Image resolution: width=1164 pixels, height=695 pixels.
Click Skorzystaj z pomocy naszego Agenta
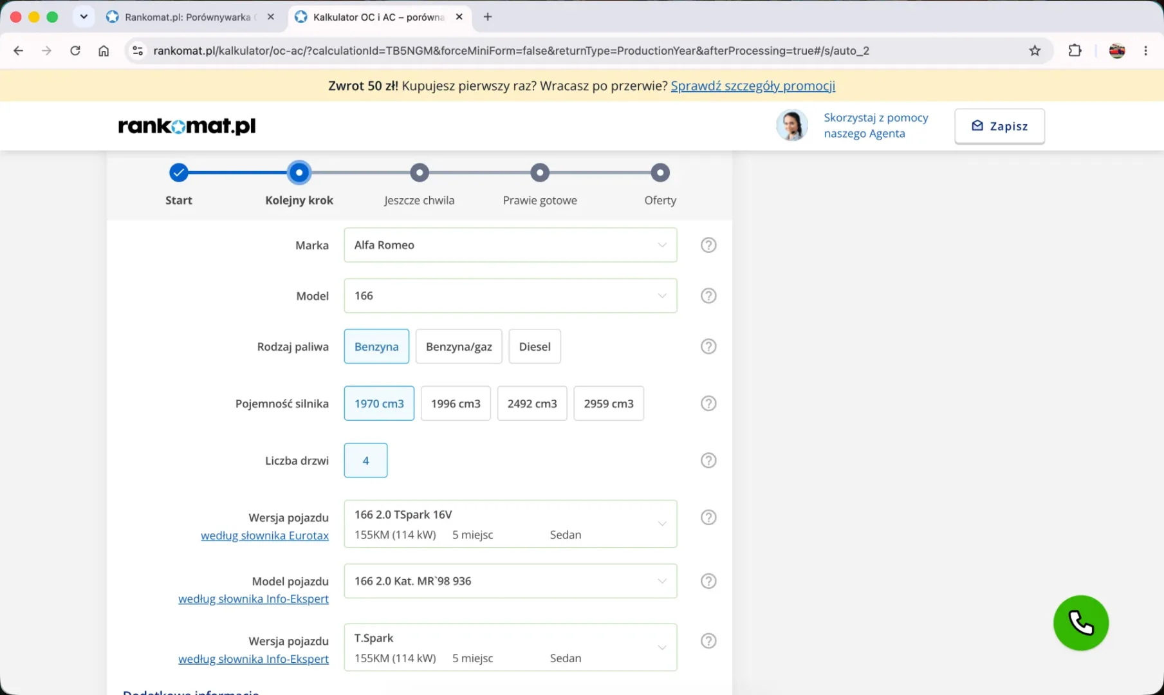876,125
